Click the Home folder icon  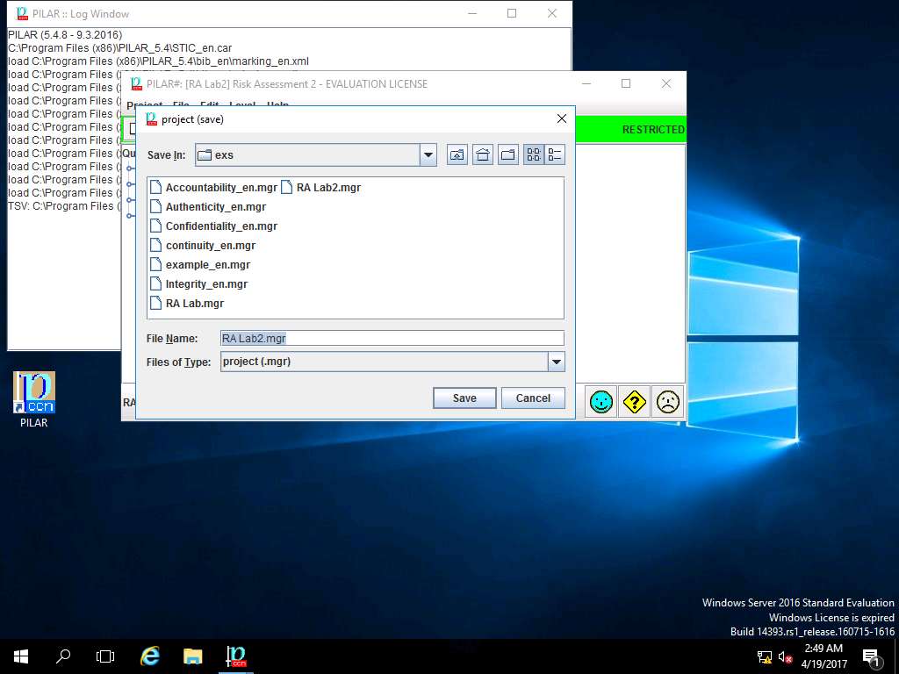tap(483, 154)
